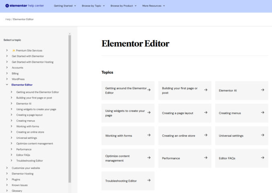Click arrow icon on Creating an online store card
This screenshot has width=272, height=193.
206,135
